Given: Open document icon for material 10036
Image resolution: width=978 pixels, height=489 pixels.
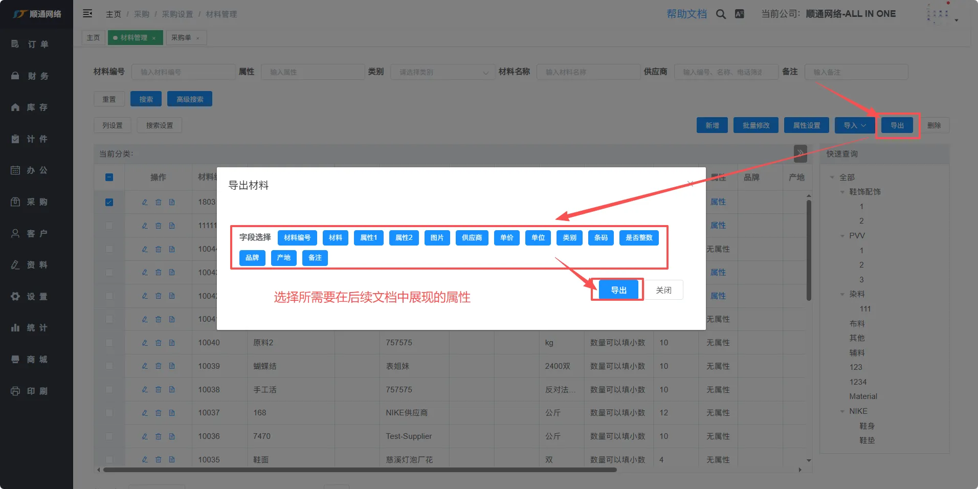Looking at the screenshot, I should point(172,436).
